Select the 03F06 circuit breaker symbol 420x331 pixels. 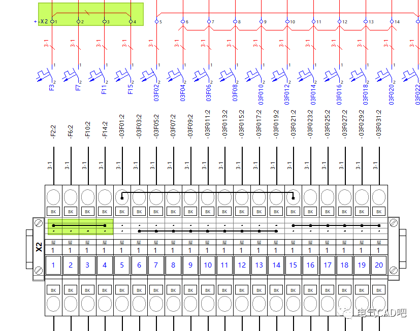pyautogui.click(x=202, y=75)
